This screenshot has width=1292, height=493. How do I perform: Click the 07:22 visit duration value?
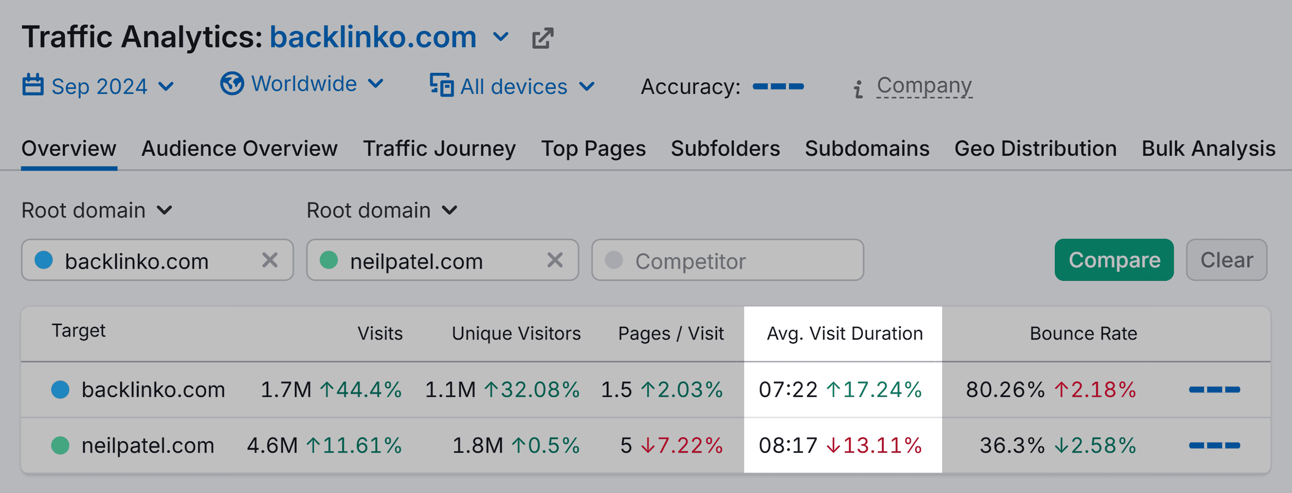(x=788, y=390)
